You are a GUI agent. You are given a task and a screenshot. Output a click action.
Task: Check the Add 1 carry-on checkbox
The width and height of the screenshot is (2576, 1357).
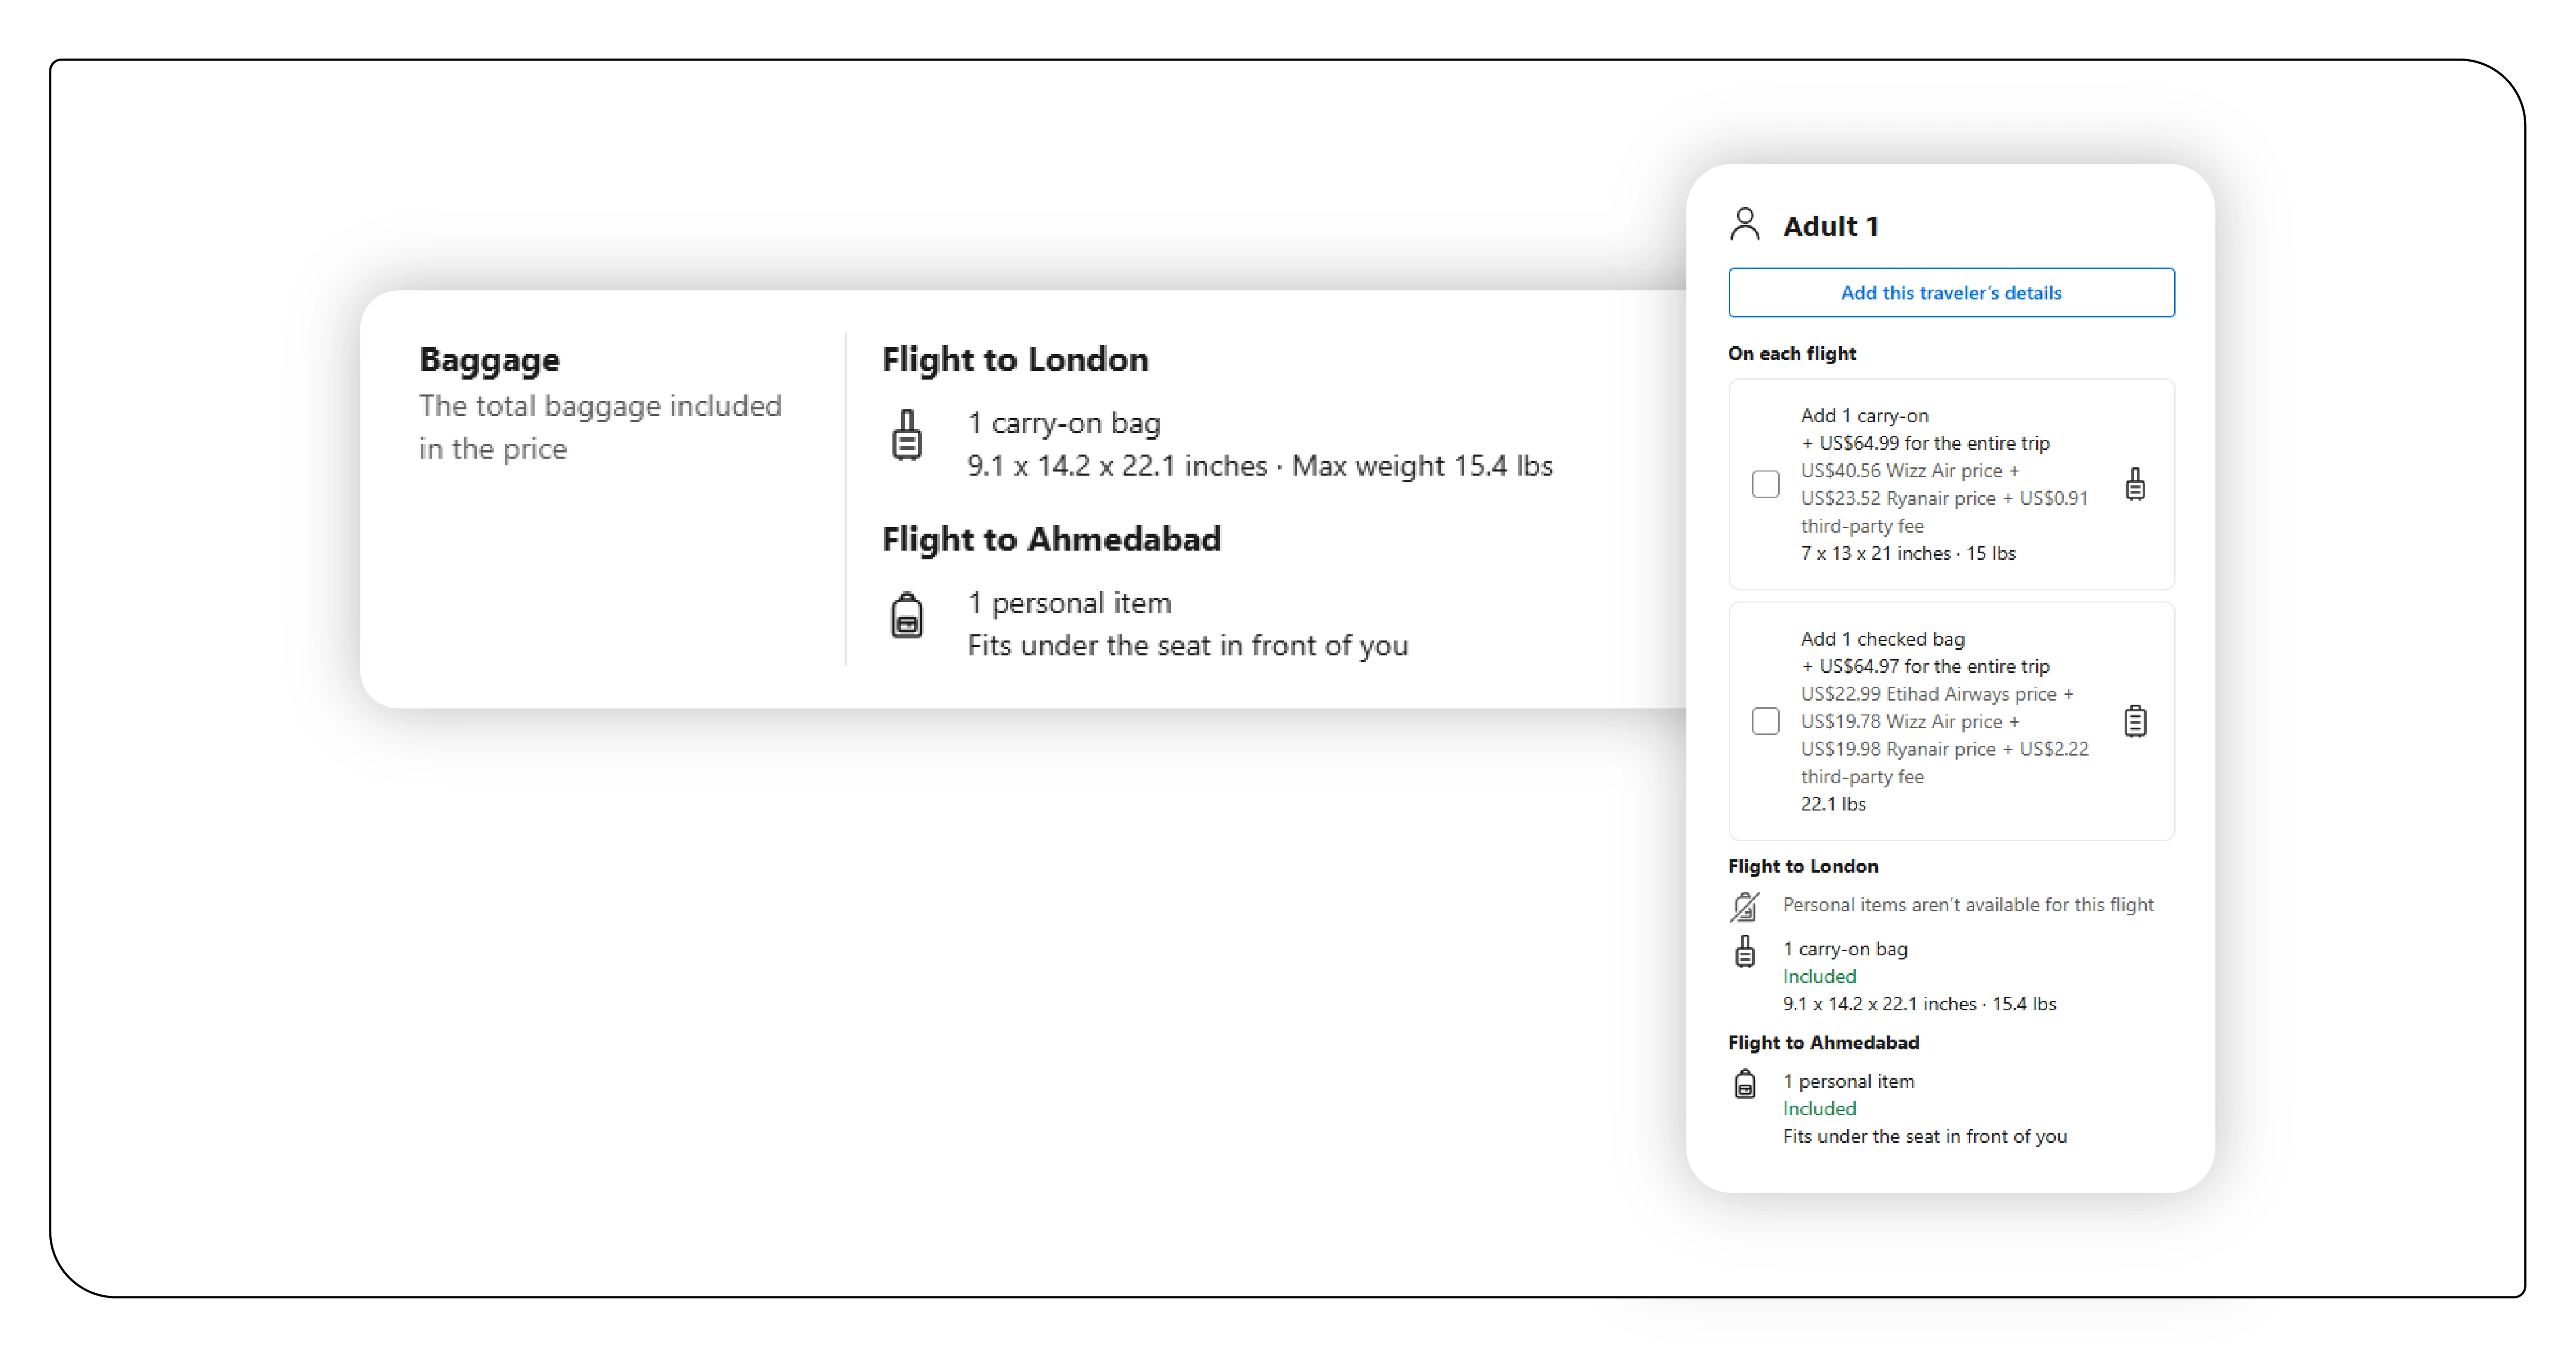1765,485
